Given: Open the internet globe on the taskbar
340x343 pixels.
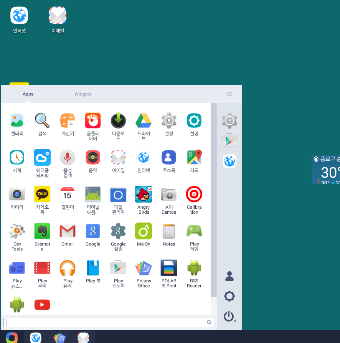Looking at the screenshot, I should 36,338.
